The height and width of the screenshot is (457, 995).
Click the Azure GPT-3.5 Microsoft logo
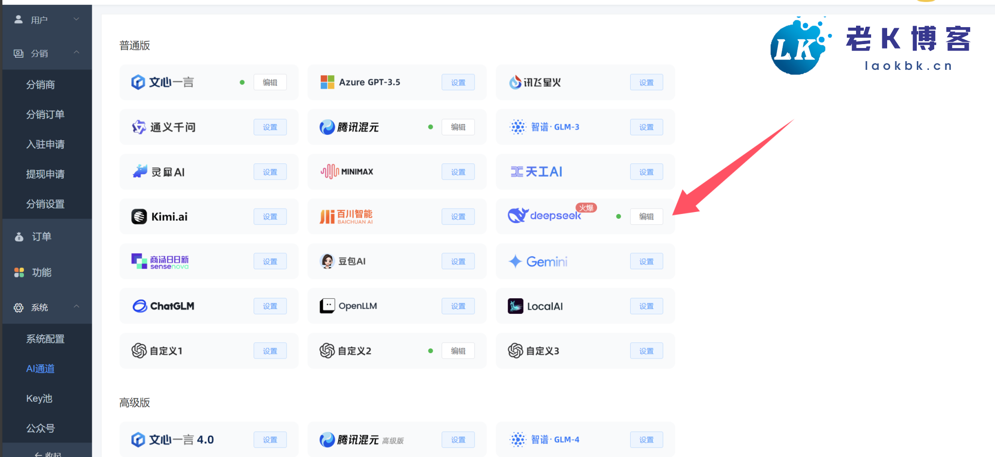327,82
